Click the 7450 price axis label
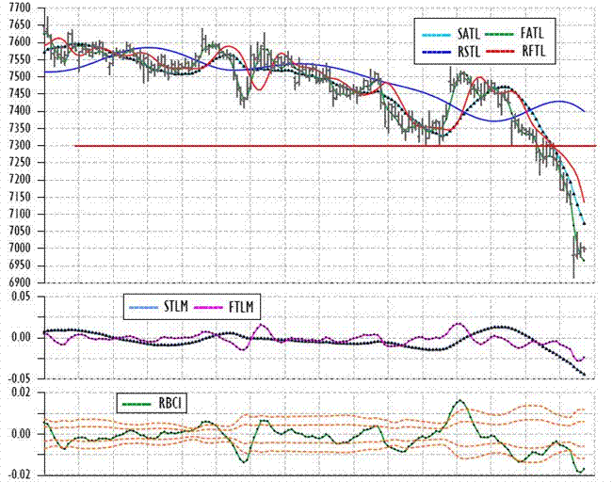 20,93
